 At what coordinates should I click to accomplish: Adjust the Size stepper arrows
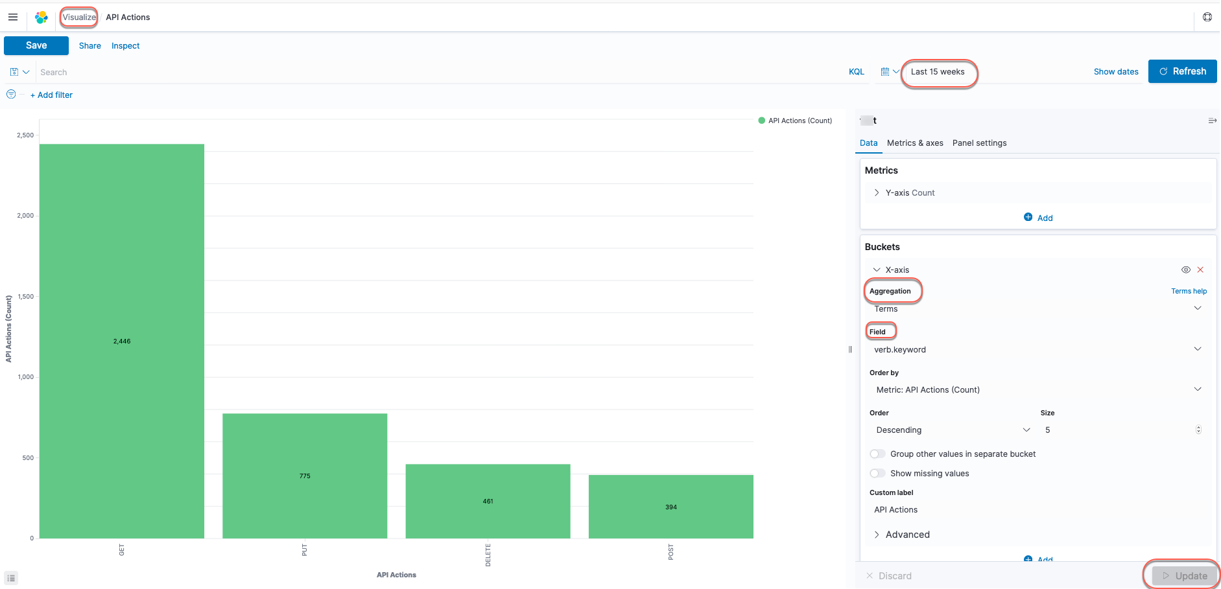(1198, 430)
